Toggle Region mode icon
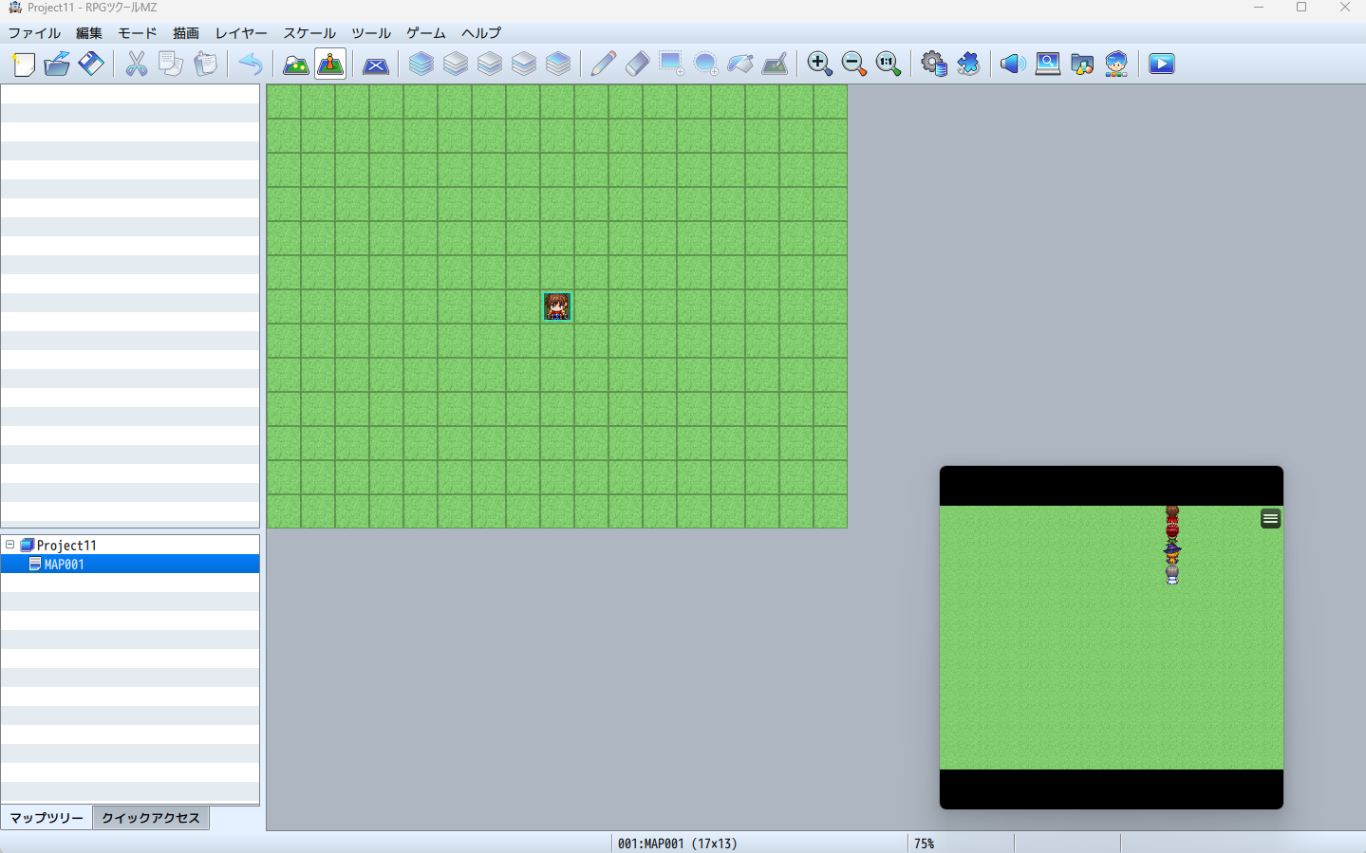Image resolution: width=1366 pixels, height=853 pixels. 376,64
